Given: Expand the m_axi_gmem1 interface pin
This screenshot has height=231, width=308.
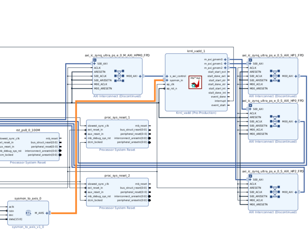Looking at the screenshot, I should pyautogui.click(x=225, y=64).
